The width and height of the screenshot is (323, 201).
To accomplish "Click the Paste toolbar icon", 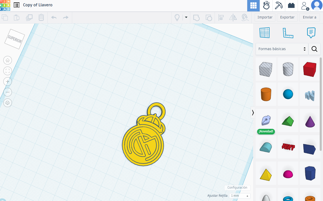I will point(16,17).
